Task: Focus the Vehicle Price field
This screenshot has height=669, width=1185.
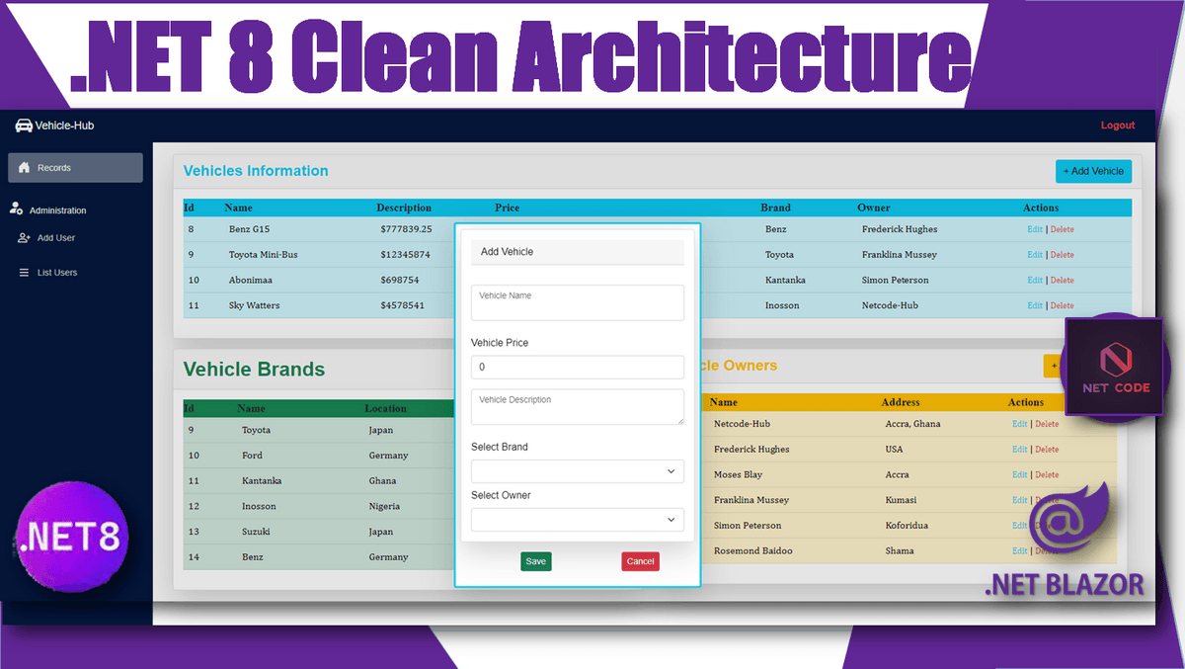Action: tap(578, 368)
